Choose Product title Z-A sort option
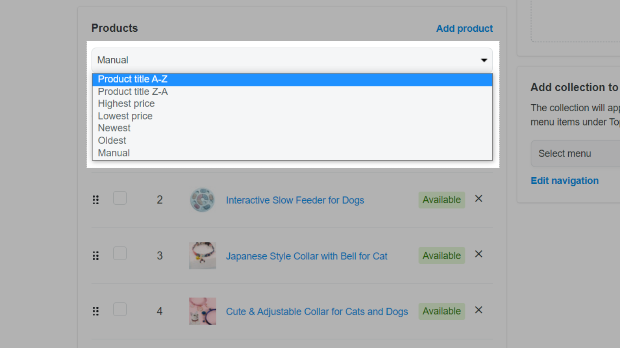The image size is (620, 348). 133,92
